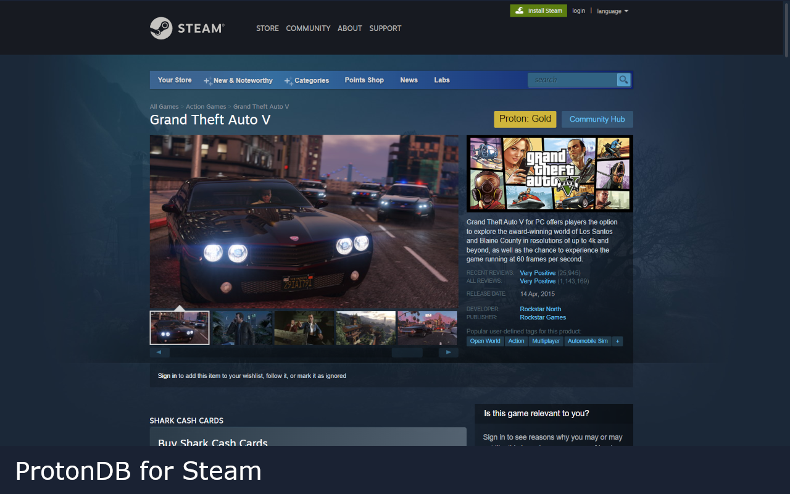The width and height of the screenshot is (790, 494).
Task: Click the Open World tag
Action: pyautogui.click(x=485, y=341)
